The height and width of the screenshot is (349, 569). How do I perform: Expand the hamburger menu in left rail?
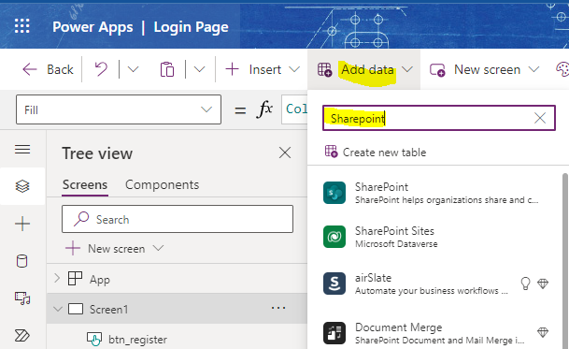22,149
